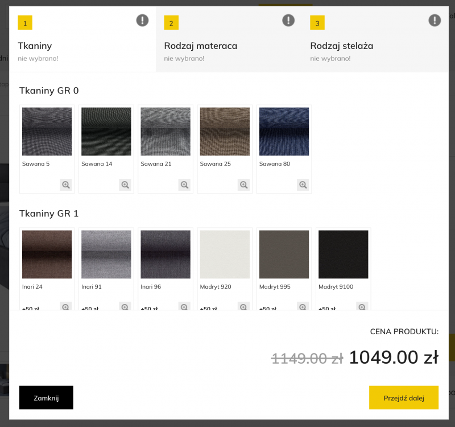Click the crossed-out 1149.00 zł price
This screenshot has height=427, width=455.
click(307, 359)
